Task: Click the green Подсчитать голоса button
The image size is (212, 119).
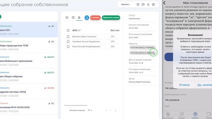Action: (111, 18)
